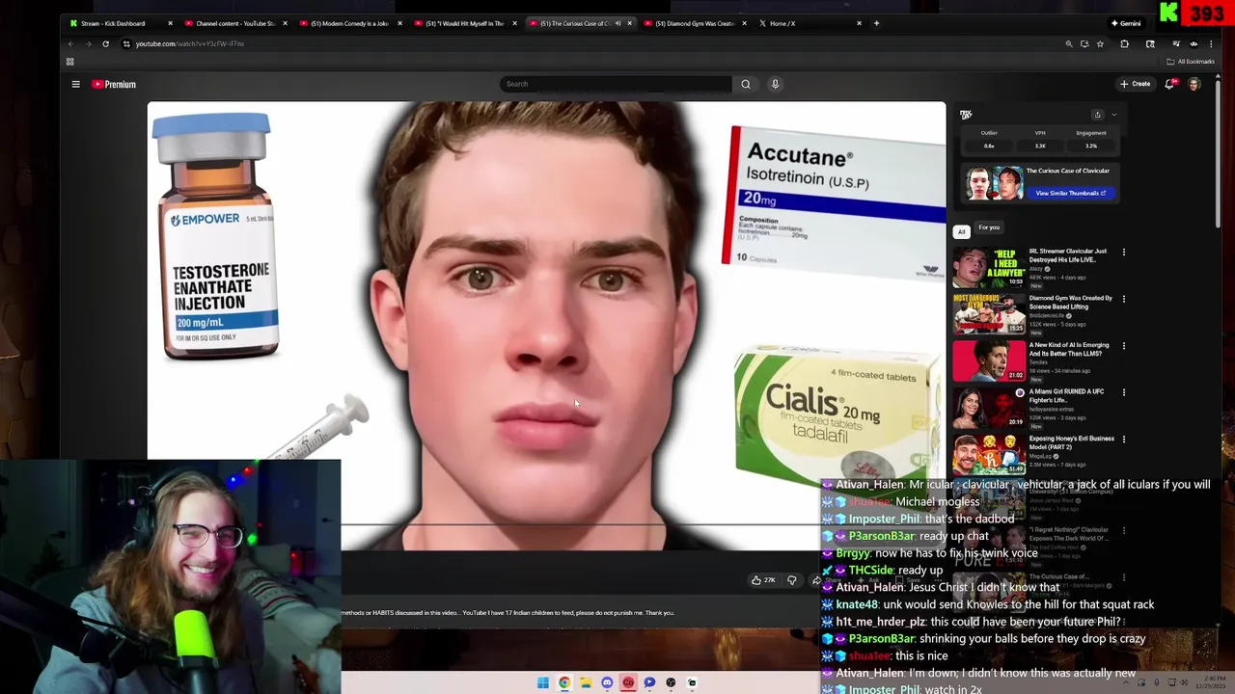Open Diamond Gym Was Created video title
The image size is (1235, 694).
coord(1070,303)
